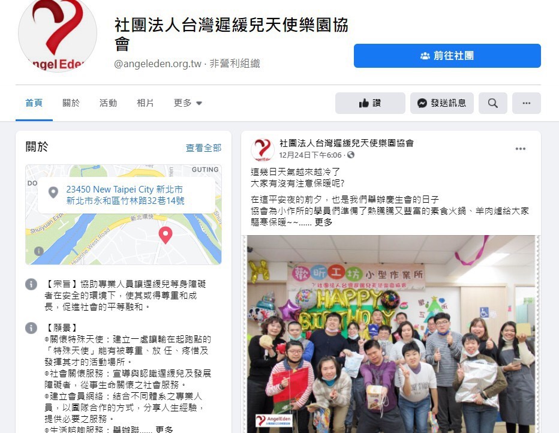
Task: Switch to the 關於 tab
Action: point(71,103)
